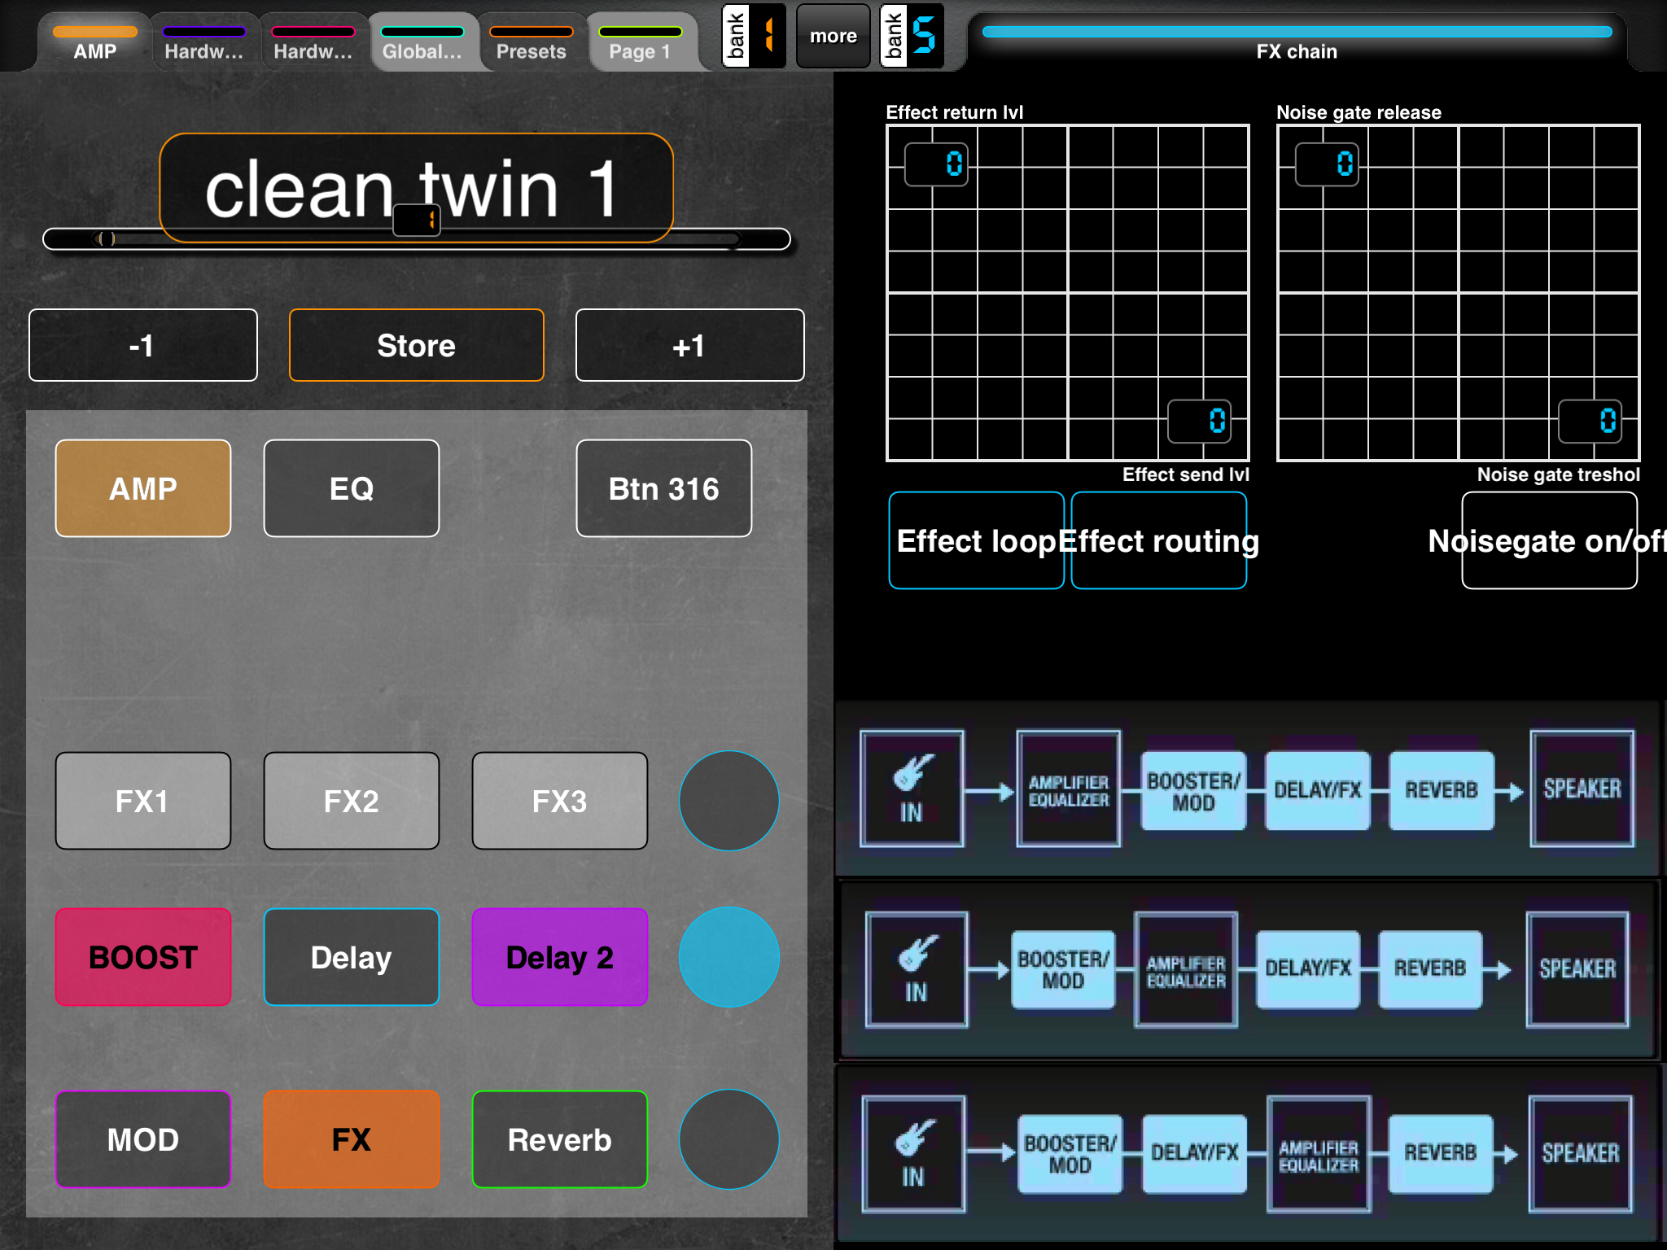Enable the pink BOOST effect
Image resolution: width=1667 pixels, height=1250 pixels.
click(143, 957)
